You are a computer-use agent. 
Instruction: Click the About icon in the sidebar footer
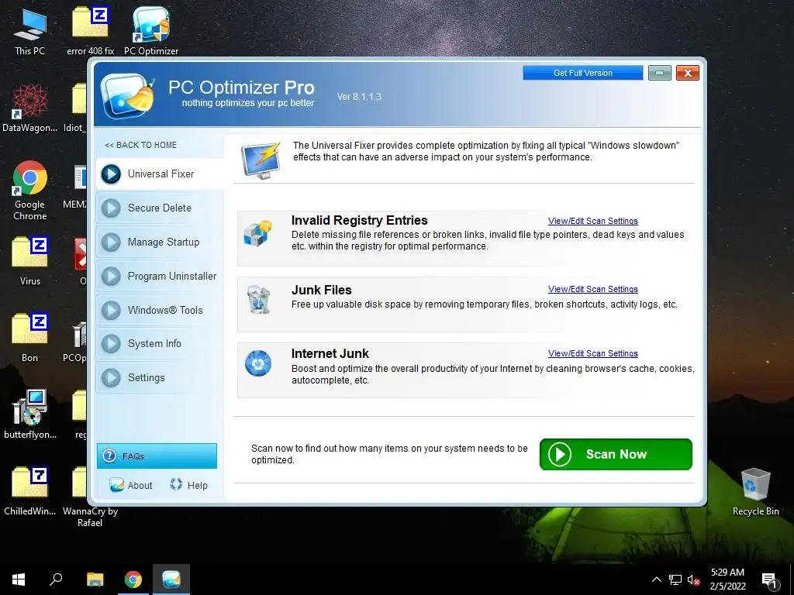pyautogui.click(x=116, y=485)
